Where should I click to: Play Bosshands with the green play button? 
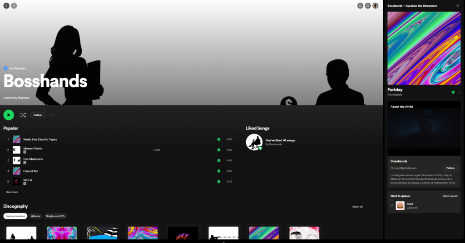[9, 115]
